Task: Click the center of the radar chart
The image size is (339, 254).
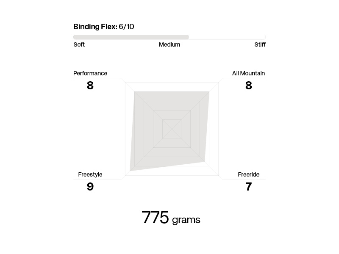Action: (x=172, y=129)
